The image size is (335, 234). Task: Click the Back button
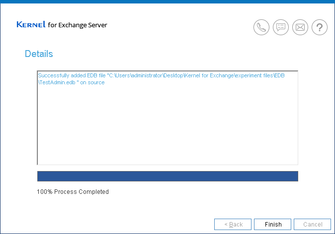(233, 225)
